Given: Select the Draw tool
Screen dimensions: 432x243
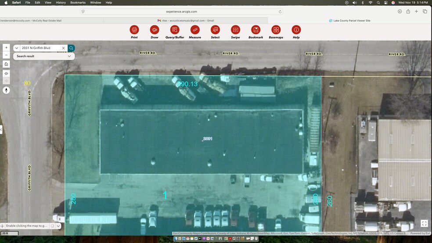Looking at the screenshot, I should 154,30.
